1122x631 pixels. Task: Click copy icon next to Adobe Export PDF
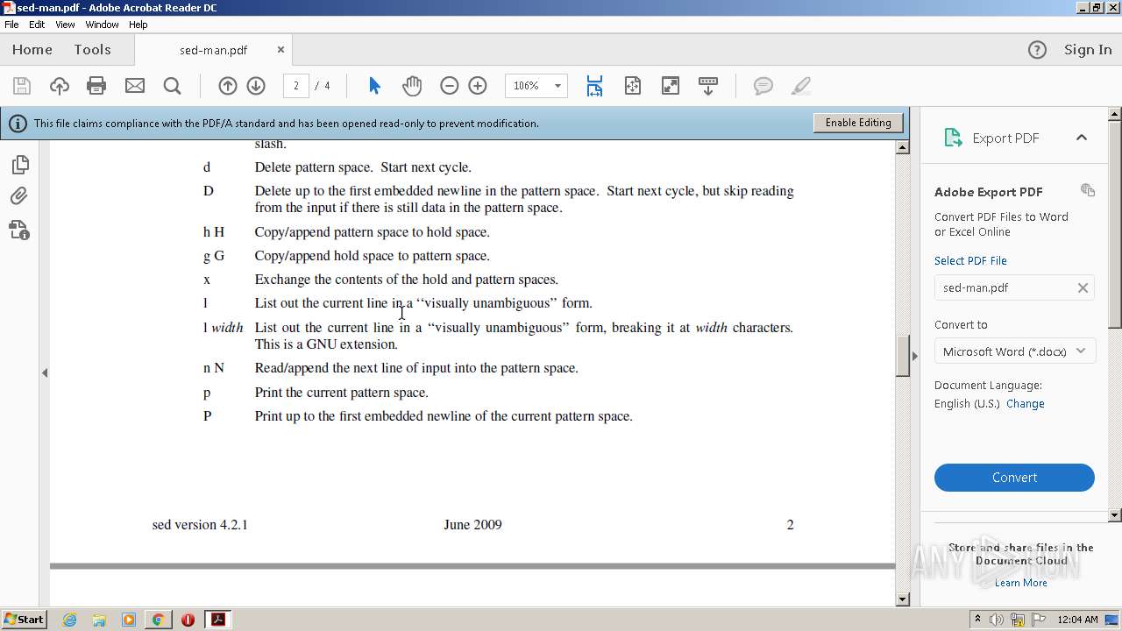1088,190
